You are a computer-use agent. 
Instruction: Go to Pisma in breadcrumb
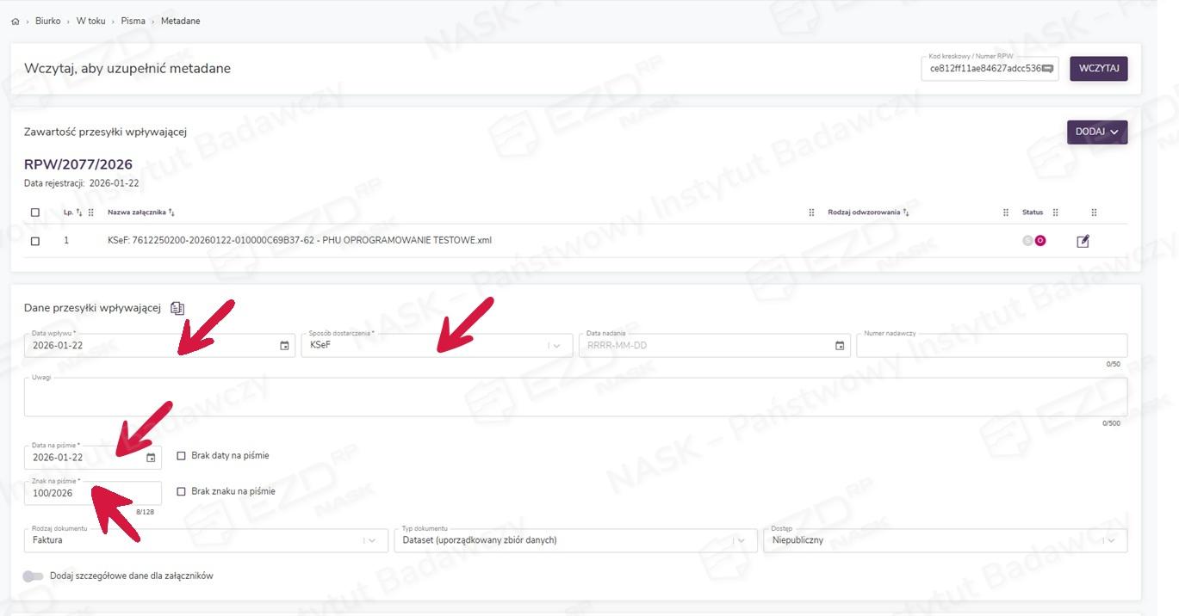tap(133, 21)
